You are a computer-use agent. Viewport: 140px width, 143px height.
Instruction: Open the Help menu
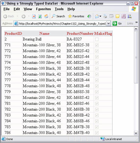(x=71, y=9)
